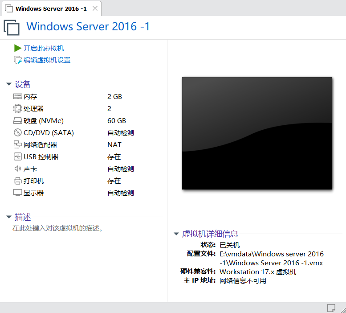This screenshot has height=313, width=346.
Task: Click 存在 value for USB 控制器
Action: click(114, 156)
